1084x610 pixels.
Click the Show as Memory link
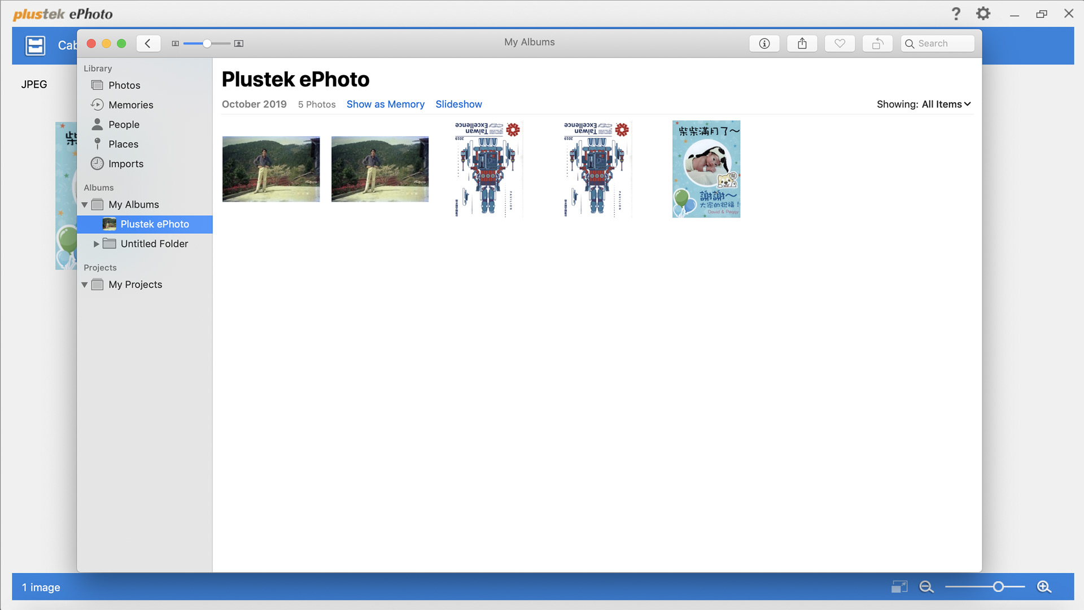point(385,104)
